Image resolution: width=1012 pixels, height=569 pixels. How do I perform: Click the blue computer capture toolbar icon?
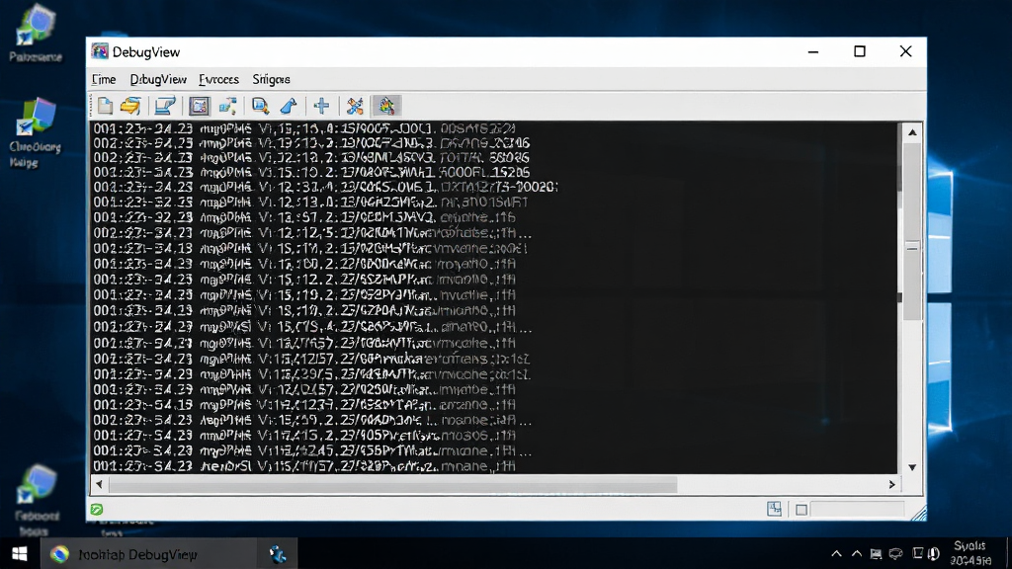click(x=165, y=106)
